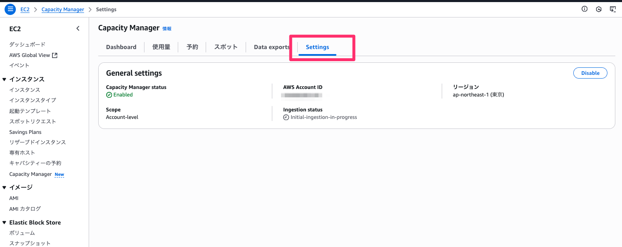The image size is (622, 247).
Task: Open 専有ホスト in the sidebar
Action: [x=22, y=153]
